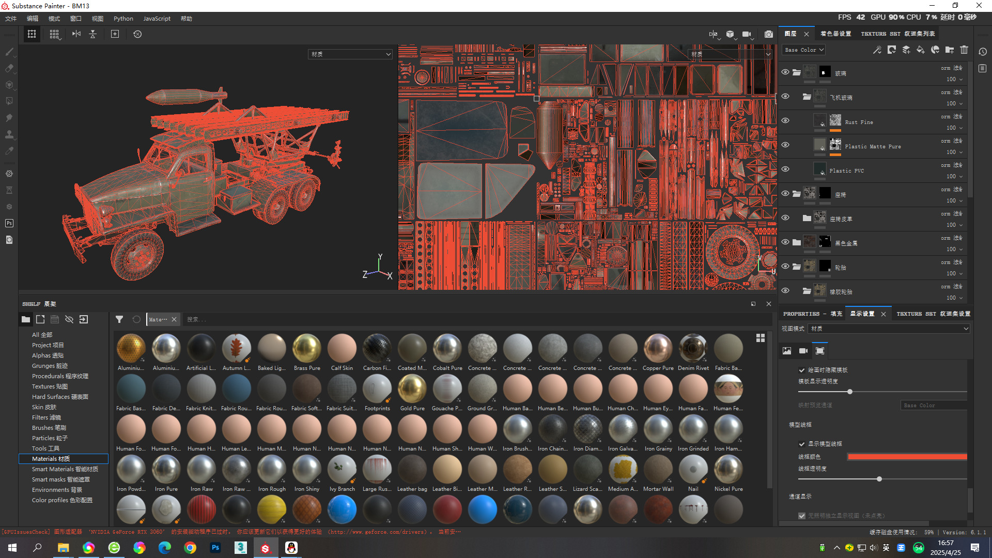The image size is (992, 558).
Task: Uncheck the show model wireframe checkbox
Action: click(802, 444)
